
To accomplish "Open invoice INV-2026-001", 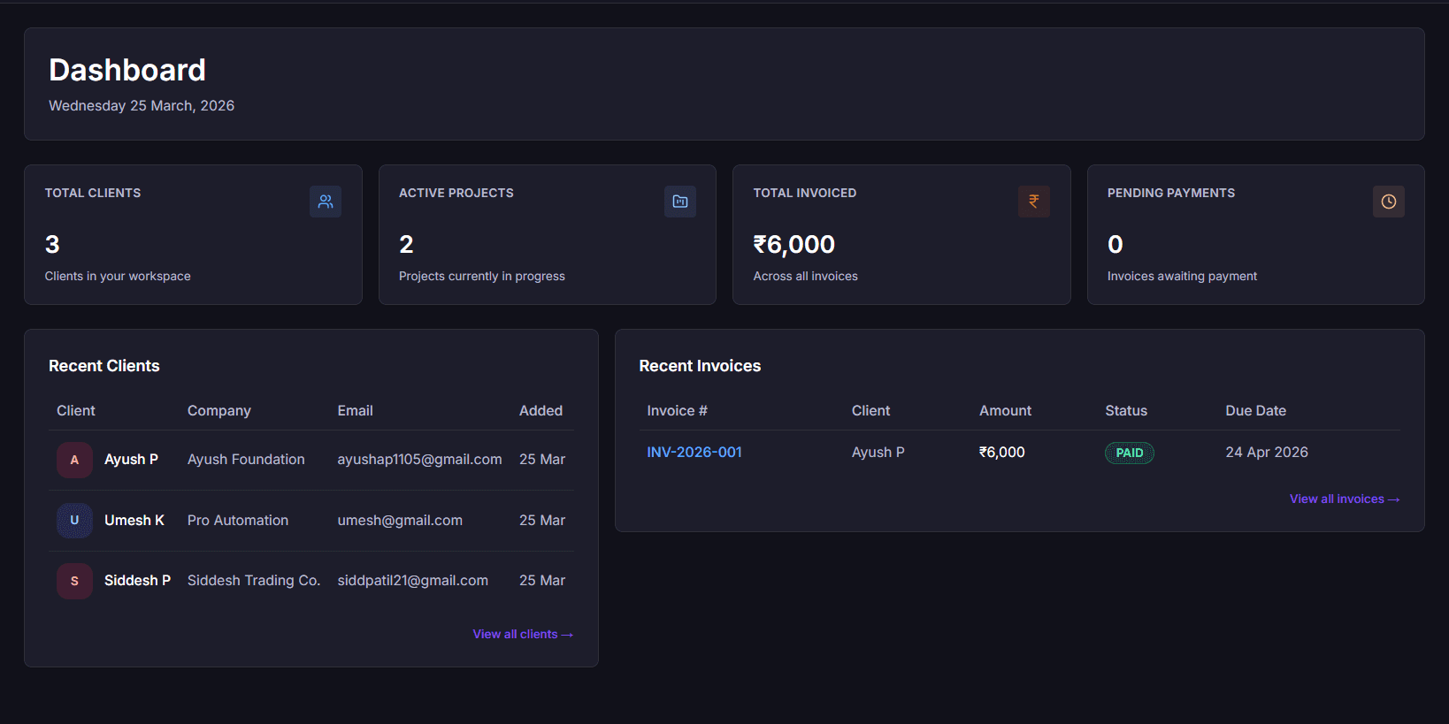I will (x=694, y=452).
